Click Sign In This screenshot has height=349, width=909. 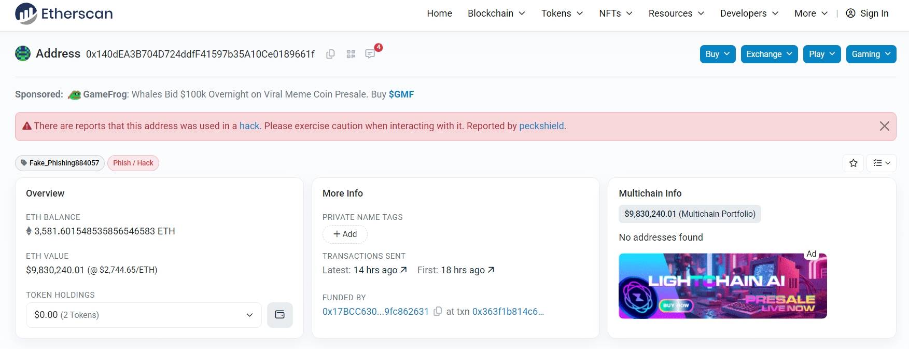point(867,13)
